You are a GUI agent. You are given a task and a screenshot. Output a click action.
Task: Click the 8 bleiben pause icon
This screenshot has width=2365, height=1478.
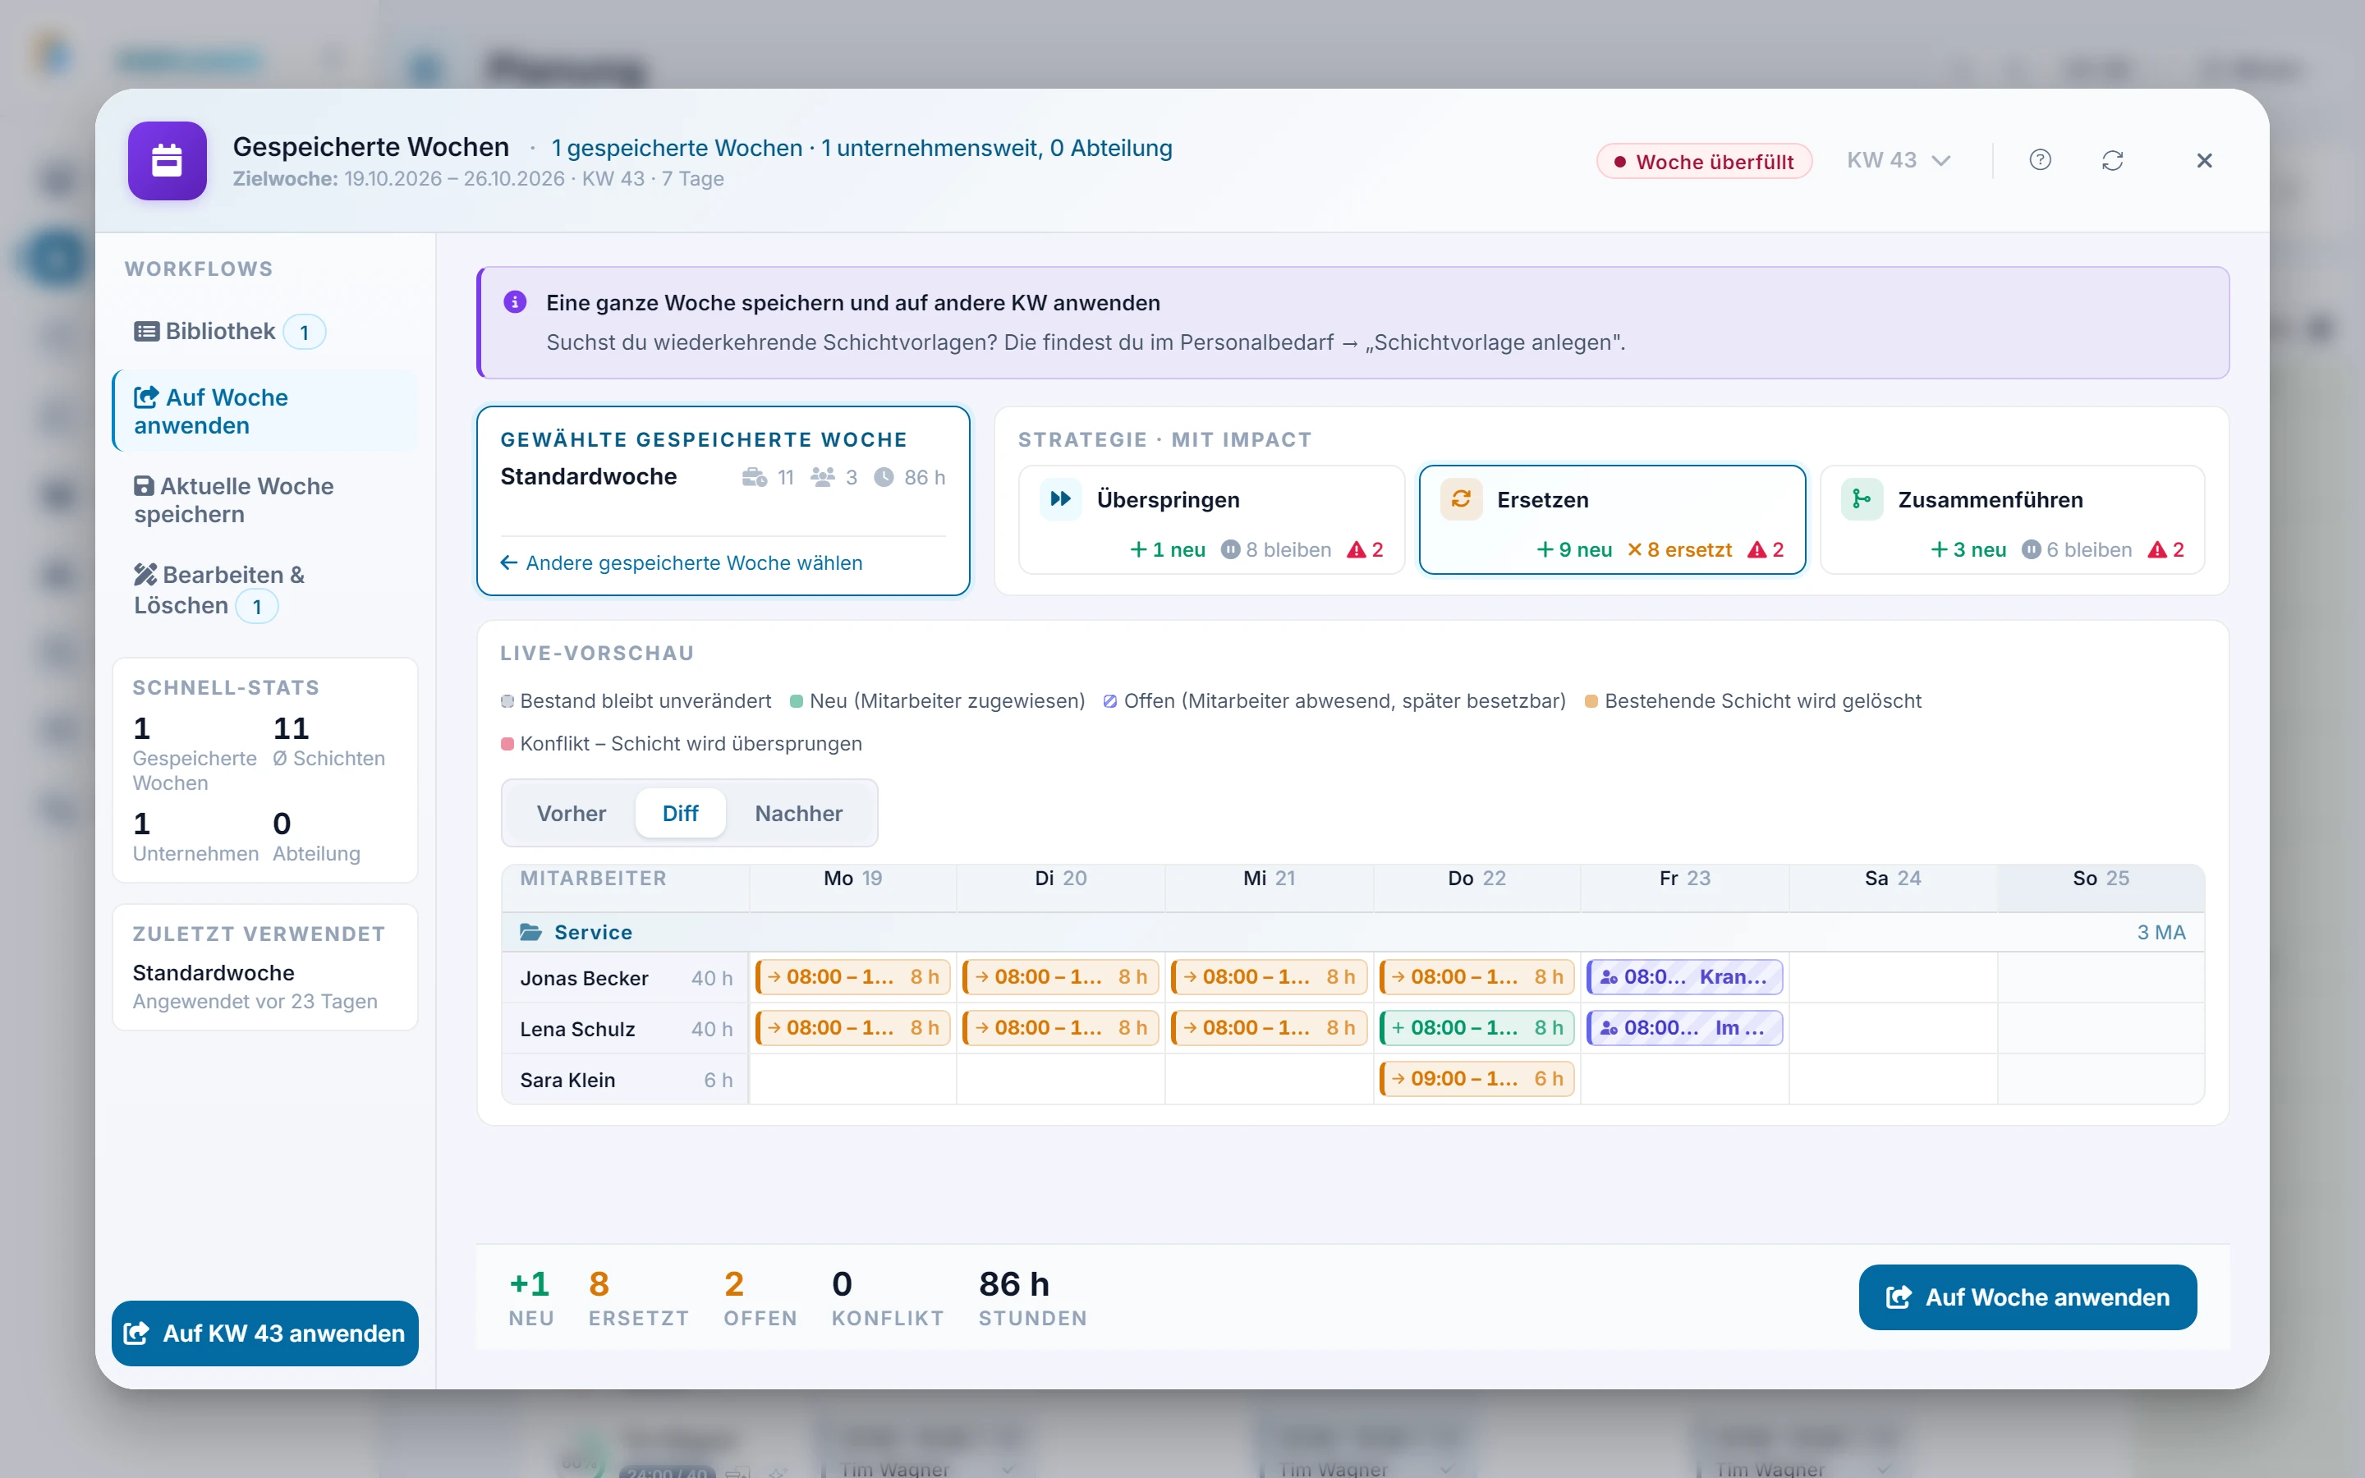click(1230, 550)
